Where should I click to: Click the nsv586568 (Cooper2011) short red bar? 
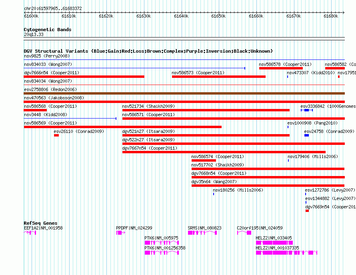click(35, 110)
